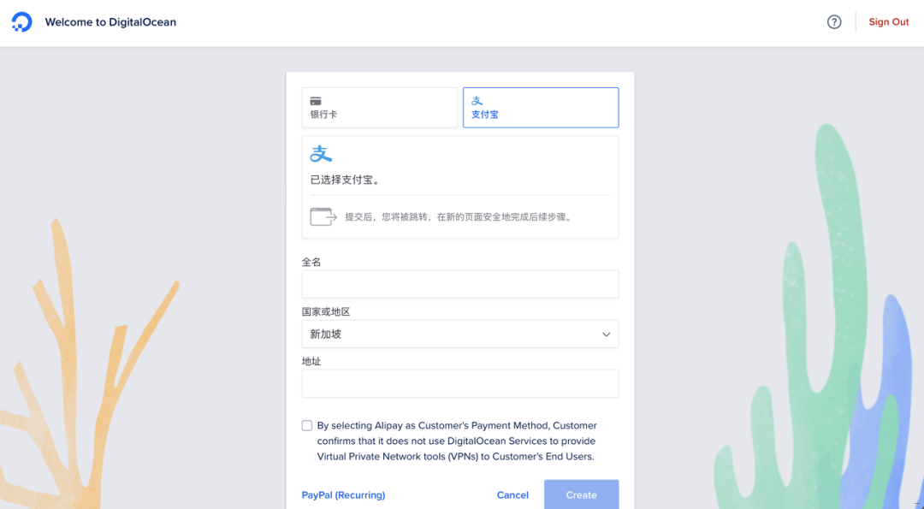Tick the Alipay VPN confirmation checkbox
The width and height of the screenshot is (924, 509).
[x=307, y=425]
